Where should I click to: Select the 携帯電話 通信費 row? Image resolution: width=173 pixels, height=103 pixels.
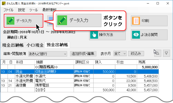click(x=79, y=85)
